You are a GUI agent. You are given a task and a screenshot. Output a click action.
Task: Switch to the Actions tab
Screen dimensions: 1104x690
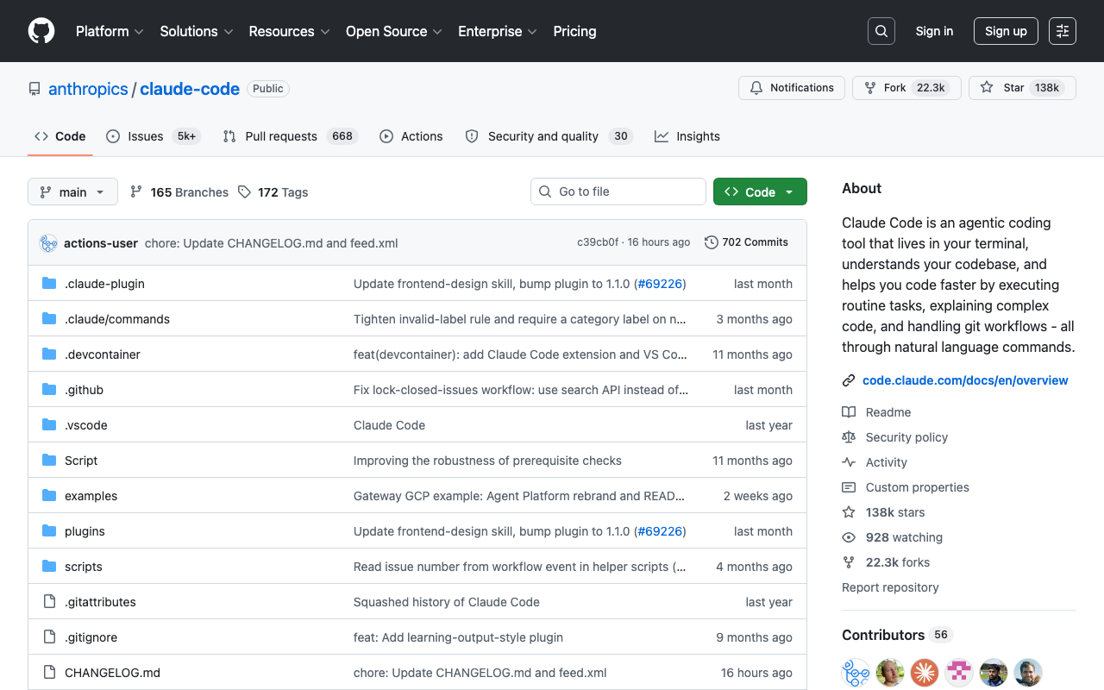tap(411, 136)
